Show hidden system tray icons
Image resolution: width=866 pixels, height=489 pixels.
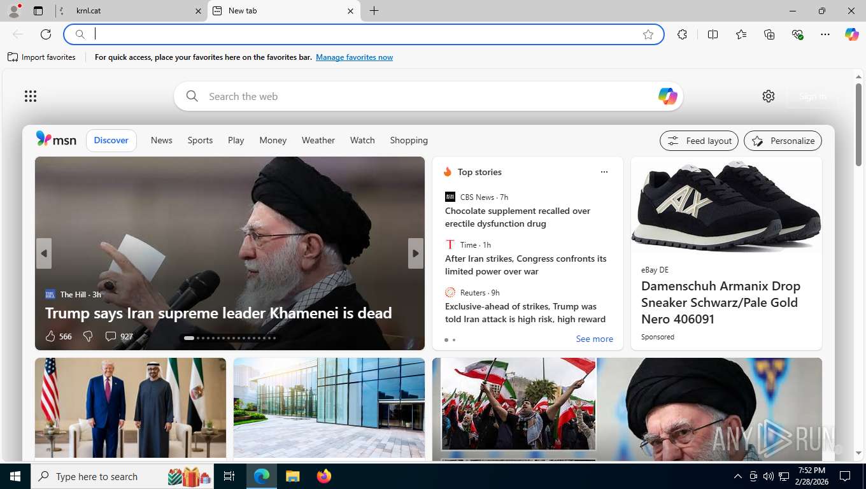[x=738, y=476]
